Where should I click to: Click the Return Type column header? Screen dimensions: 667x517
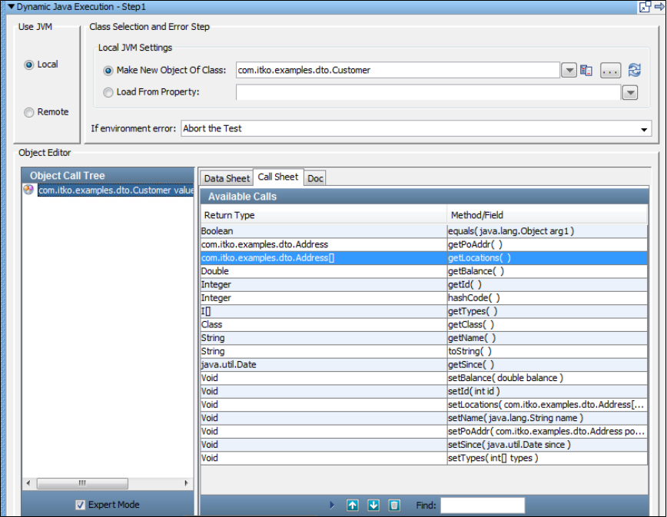(324, 215)
